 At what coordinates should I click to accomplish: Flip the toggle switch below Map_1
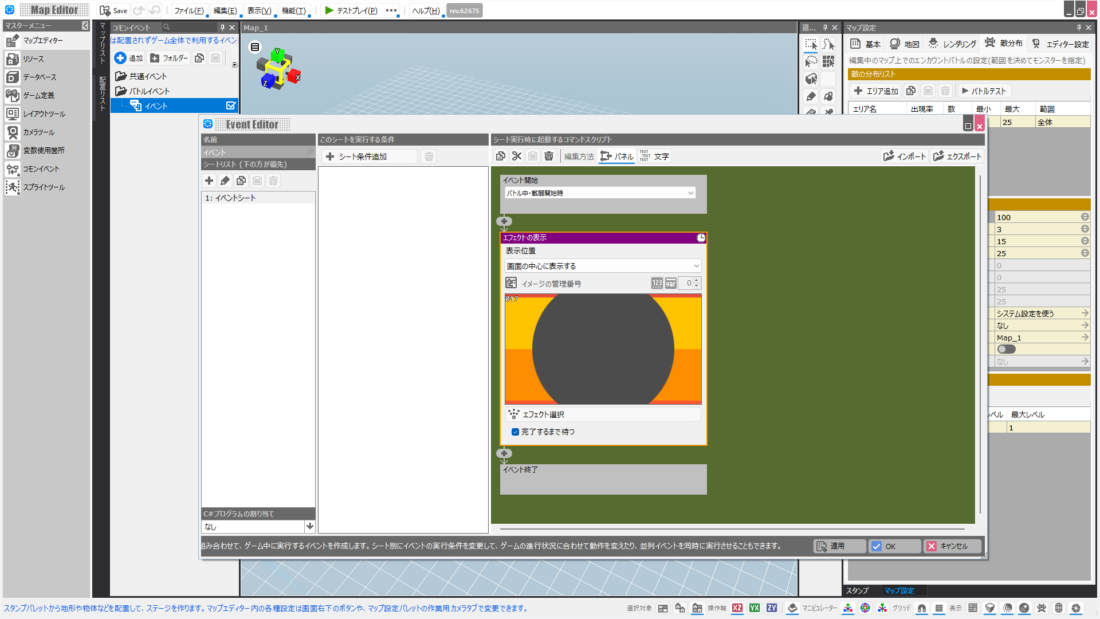[1006, 349]
